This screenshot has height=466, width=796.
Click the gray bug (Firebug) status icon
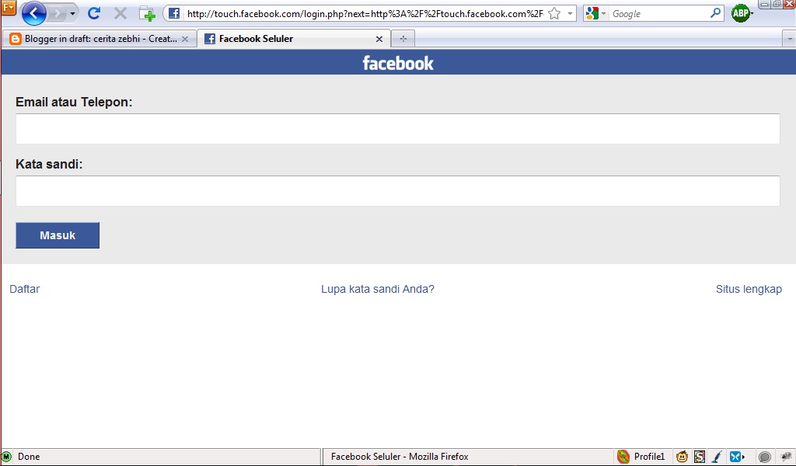coord(786,457)
